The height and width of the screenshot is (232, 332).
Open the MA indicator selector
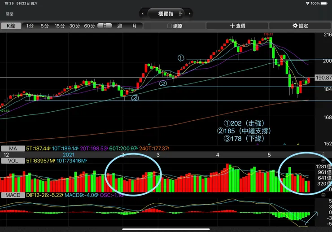[13, 149]
